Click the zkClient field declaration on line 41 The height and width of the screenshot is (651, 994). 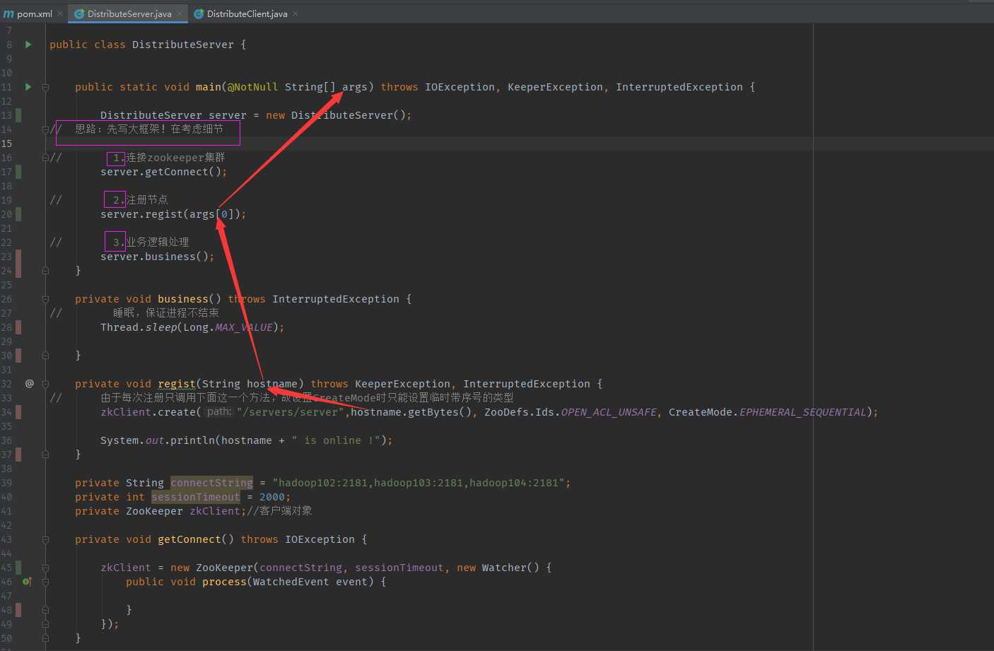click(215, 510)
